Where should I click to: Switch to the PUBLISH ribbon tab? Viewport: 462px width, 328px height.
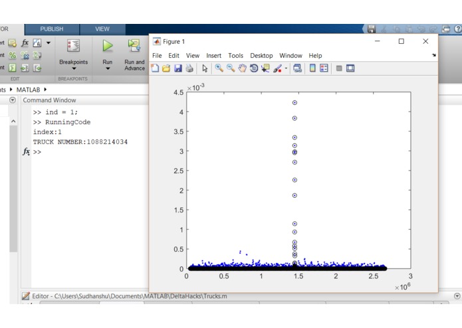[x=52, y=29]
